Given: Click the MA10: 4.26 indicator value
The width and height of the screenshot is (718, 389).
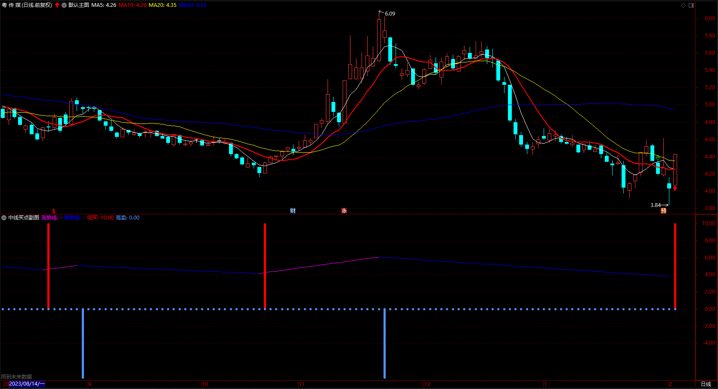Looking at the screenshot, I should tap(133, 5).
